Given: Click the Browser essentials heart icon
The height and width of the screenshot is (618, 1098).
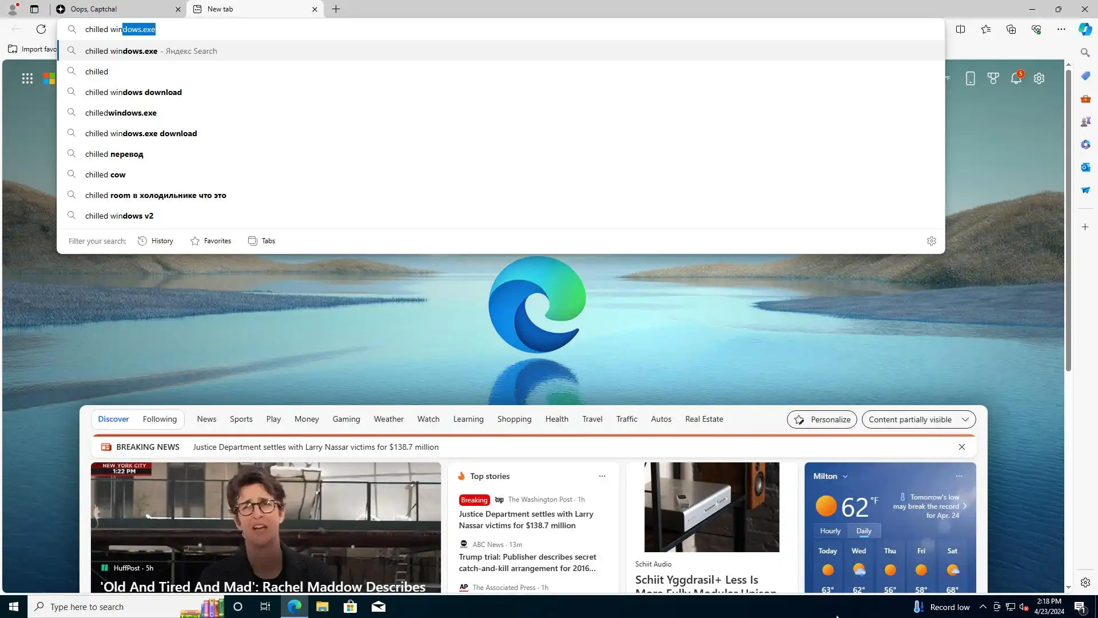Looking at the screenshot, I should [x=1036, y=29].
